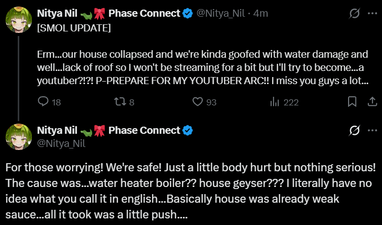Image resolution: width=382 pixels, height=225 pixels.
Task: Open more options on first tweet
Action: pos(372,13)
